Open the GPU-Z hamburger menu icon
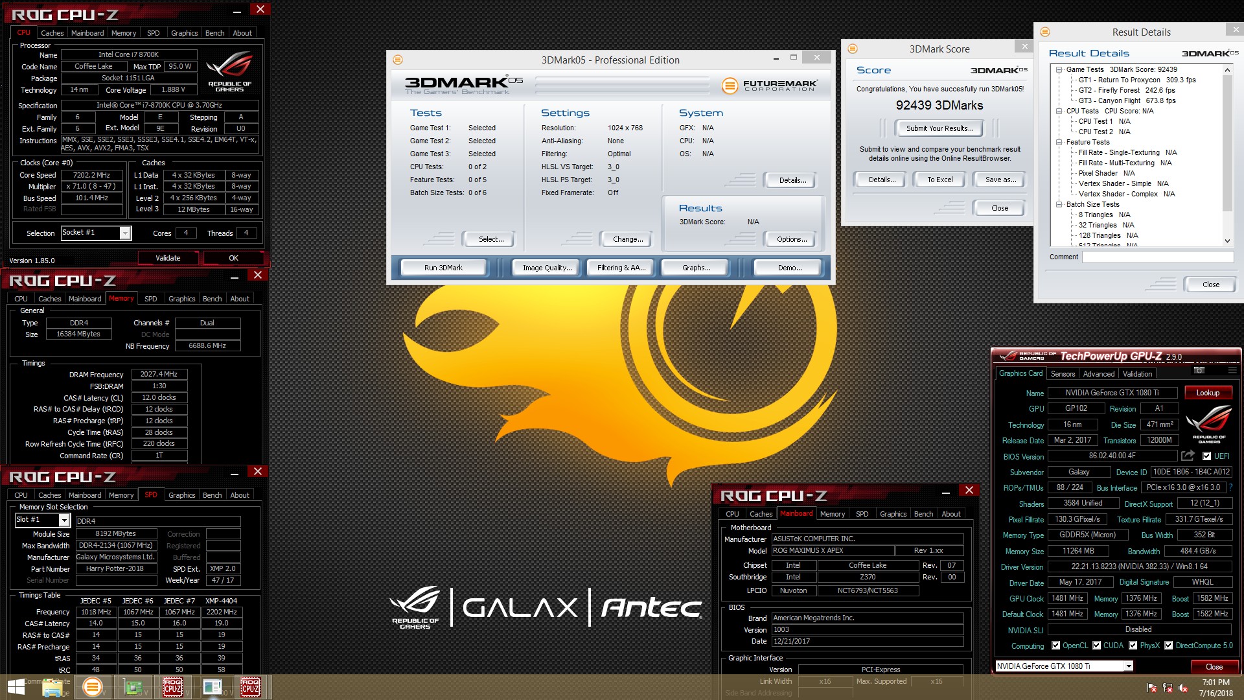The image size is (1244, 700). point(1232,371)
